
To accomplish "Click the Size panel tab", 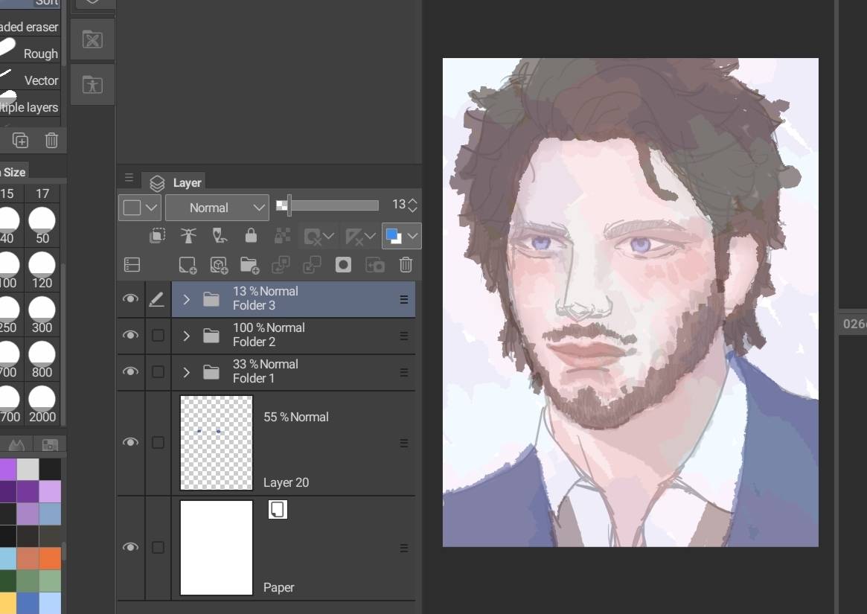I will pos(15,172).
